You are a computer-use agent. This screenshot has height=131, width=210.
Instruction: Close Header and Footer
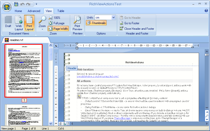137,29
